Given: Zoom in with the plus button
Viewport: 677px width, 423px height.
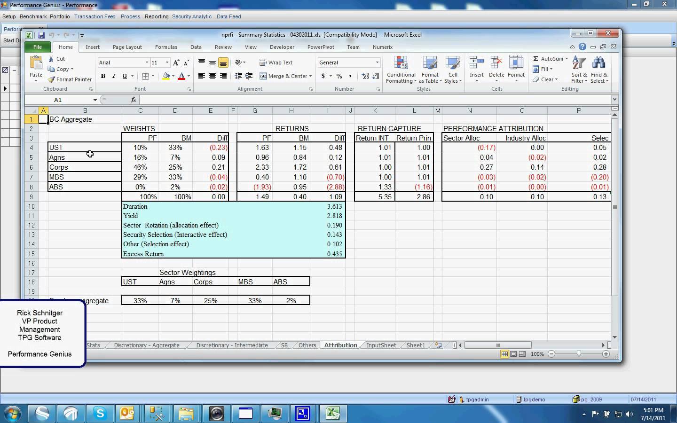Looking at the screenshot, I should [606, 354].
